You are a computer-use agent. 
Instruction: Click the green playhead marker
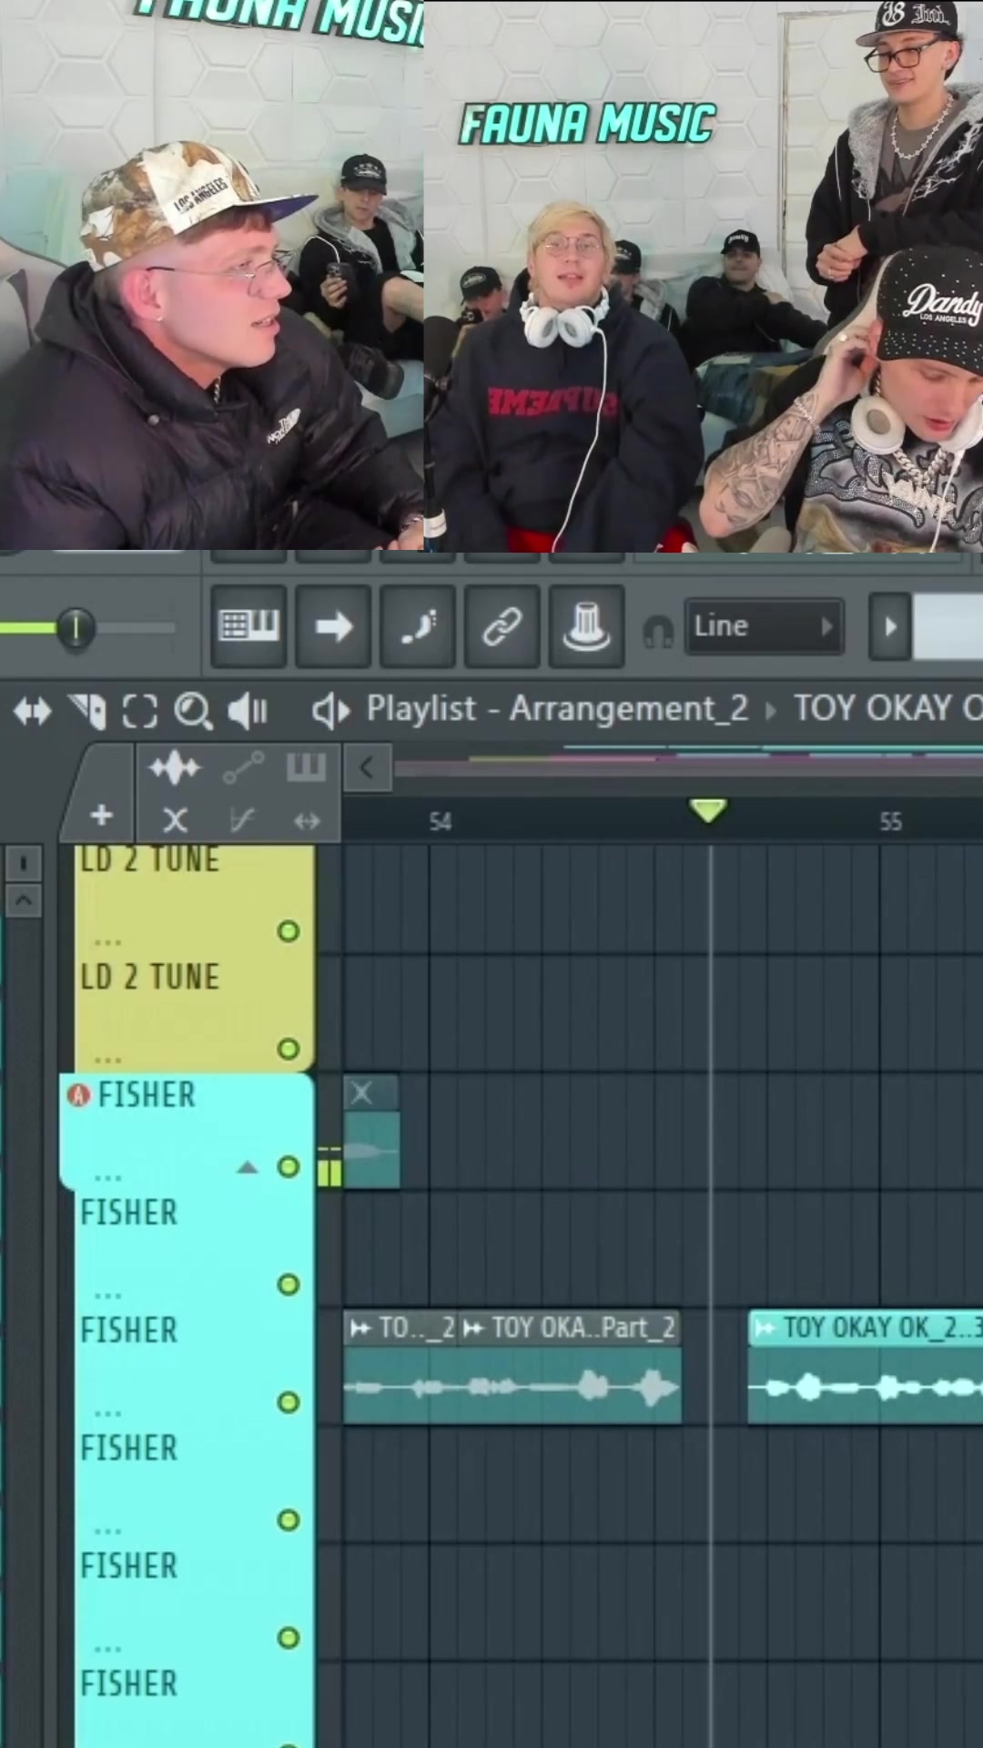click(x=708, y=809)
